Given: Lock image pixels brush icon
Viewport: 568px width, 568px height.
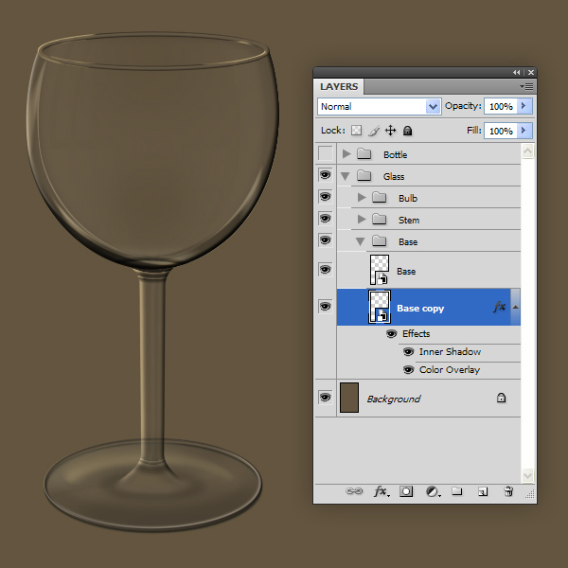Looking at the screenshot, I should pos(374,131).
